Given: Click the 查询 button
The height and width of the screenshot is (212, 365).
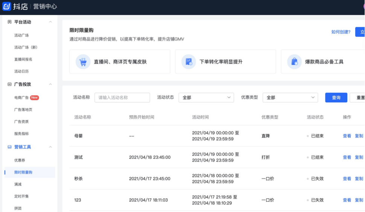Looking at the screenshot, I should point(336,98).
